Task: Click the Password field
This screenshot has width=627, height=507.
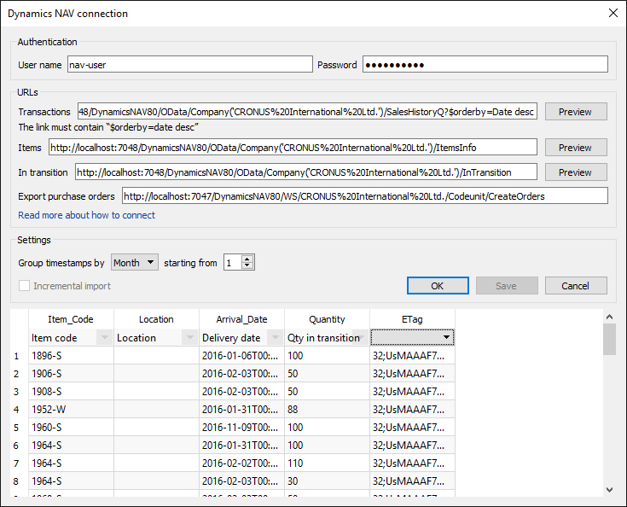Action: pyautogui.click(x=485, y=65)
